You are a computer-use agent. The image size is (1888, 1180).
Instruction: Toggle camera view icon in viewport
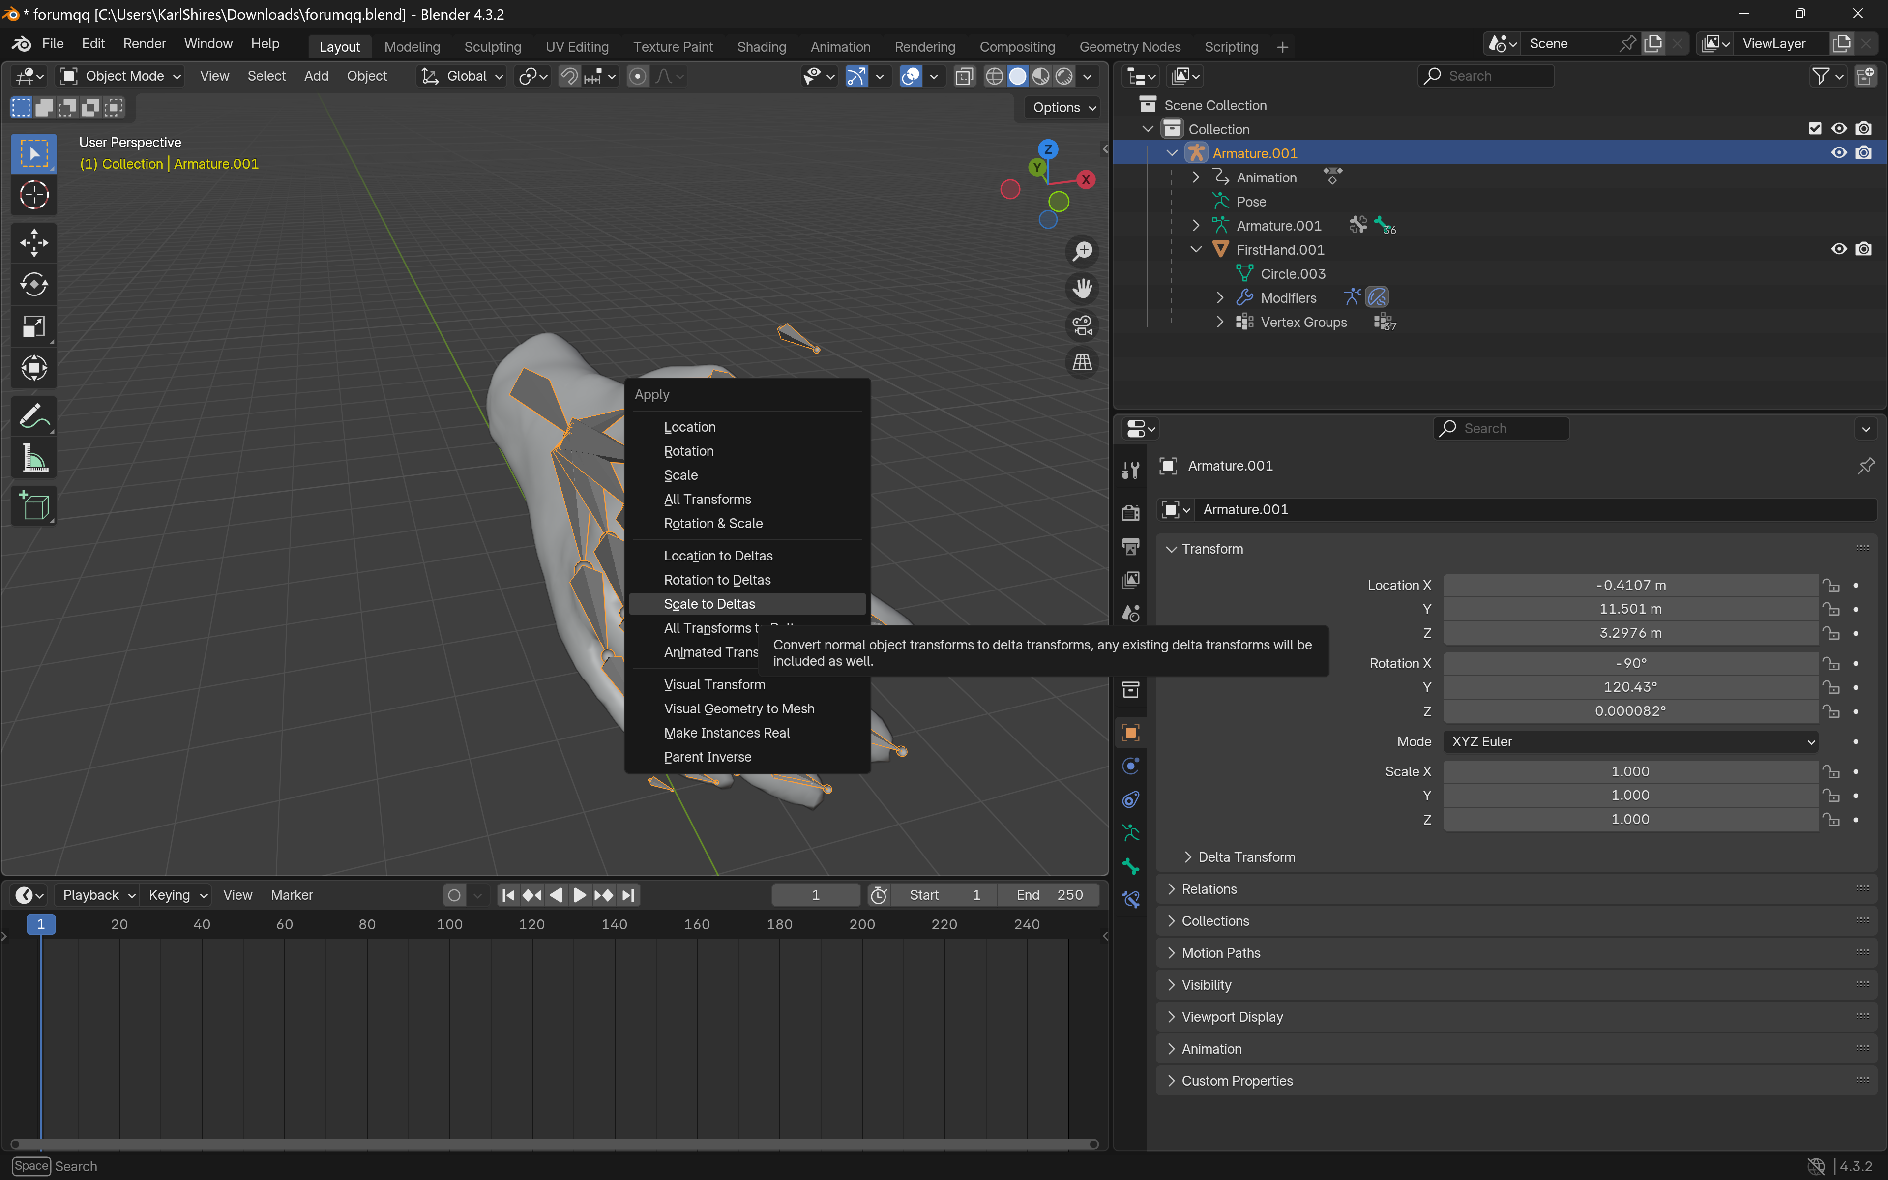[1082, 325]
